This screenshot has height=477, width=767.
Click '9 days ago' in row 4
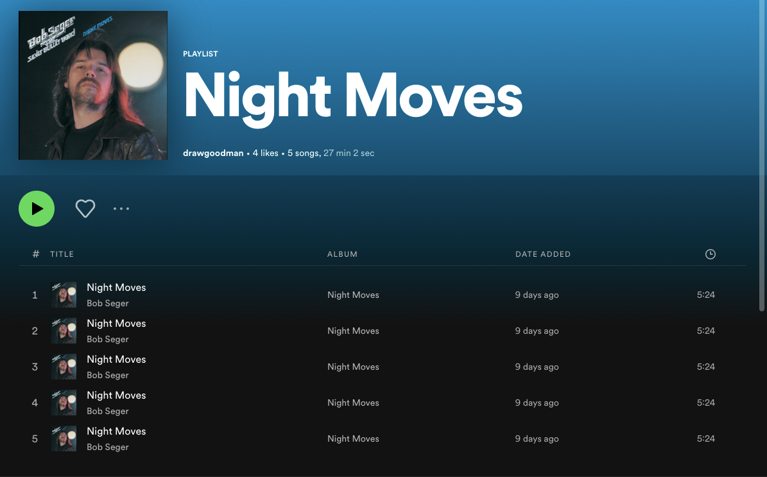pos(537,403)
